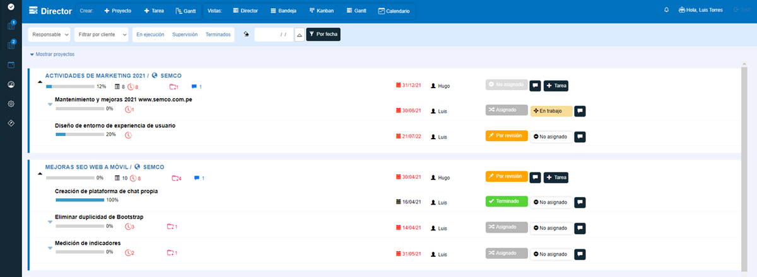The height and width of the screenshot is (277, 757).
Task: Expand Medición de indicadores task
Action: point(50,247)
